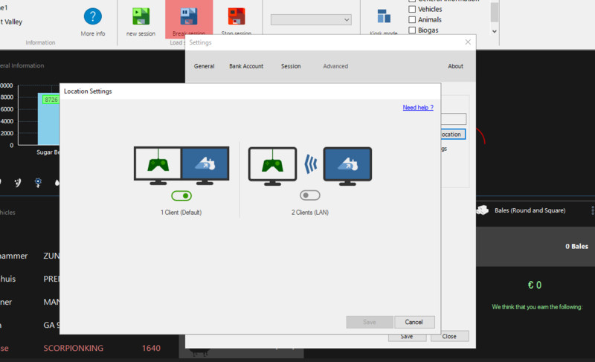Open the About tab in Settings

coord(455,66)
